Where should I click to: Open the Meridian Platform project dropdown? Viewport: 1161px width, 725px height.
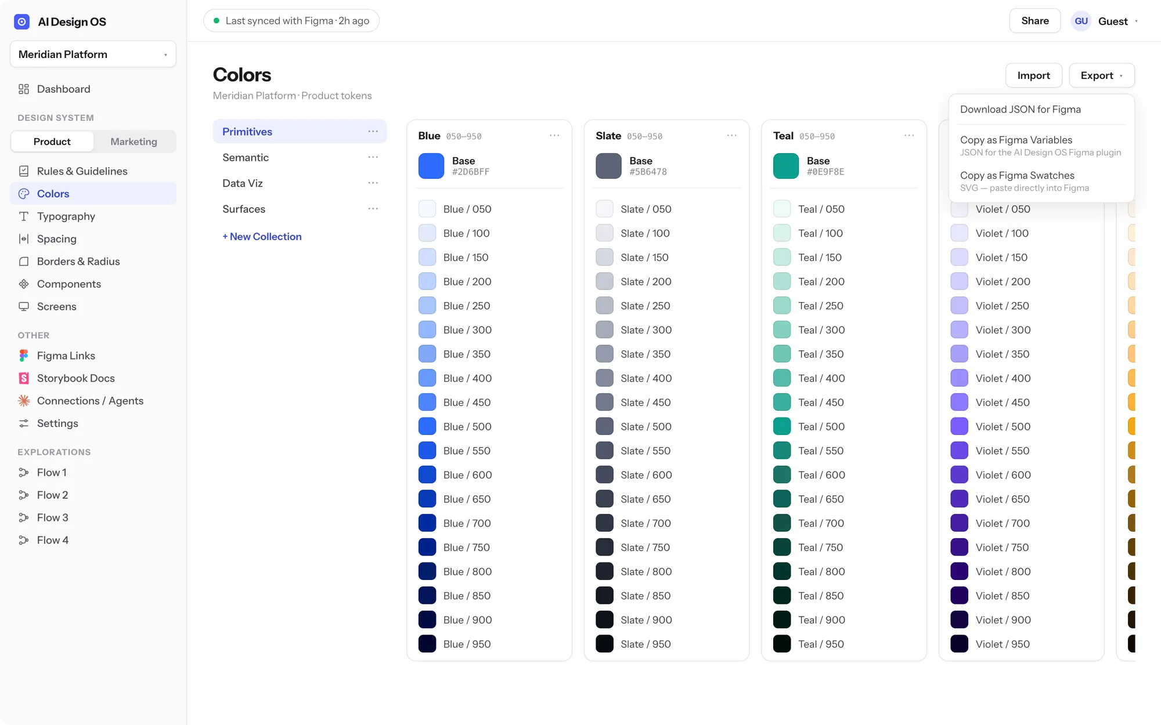click(93, 55)
